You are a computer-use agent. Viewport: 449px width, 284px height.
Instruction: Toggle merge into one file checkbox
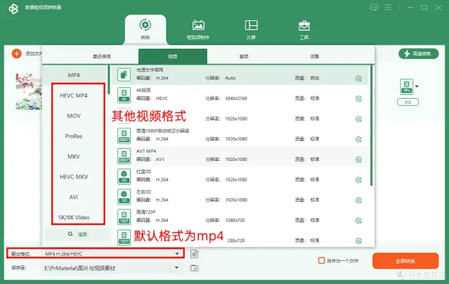321,261
